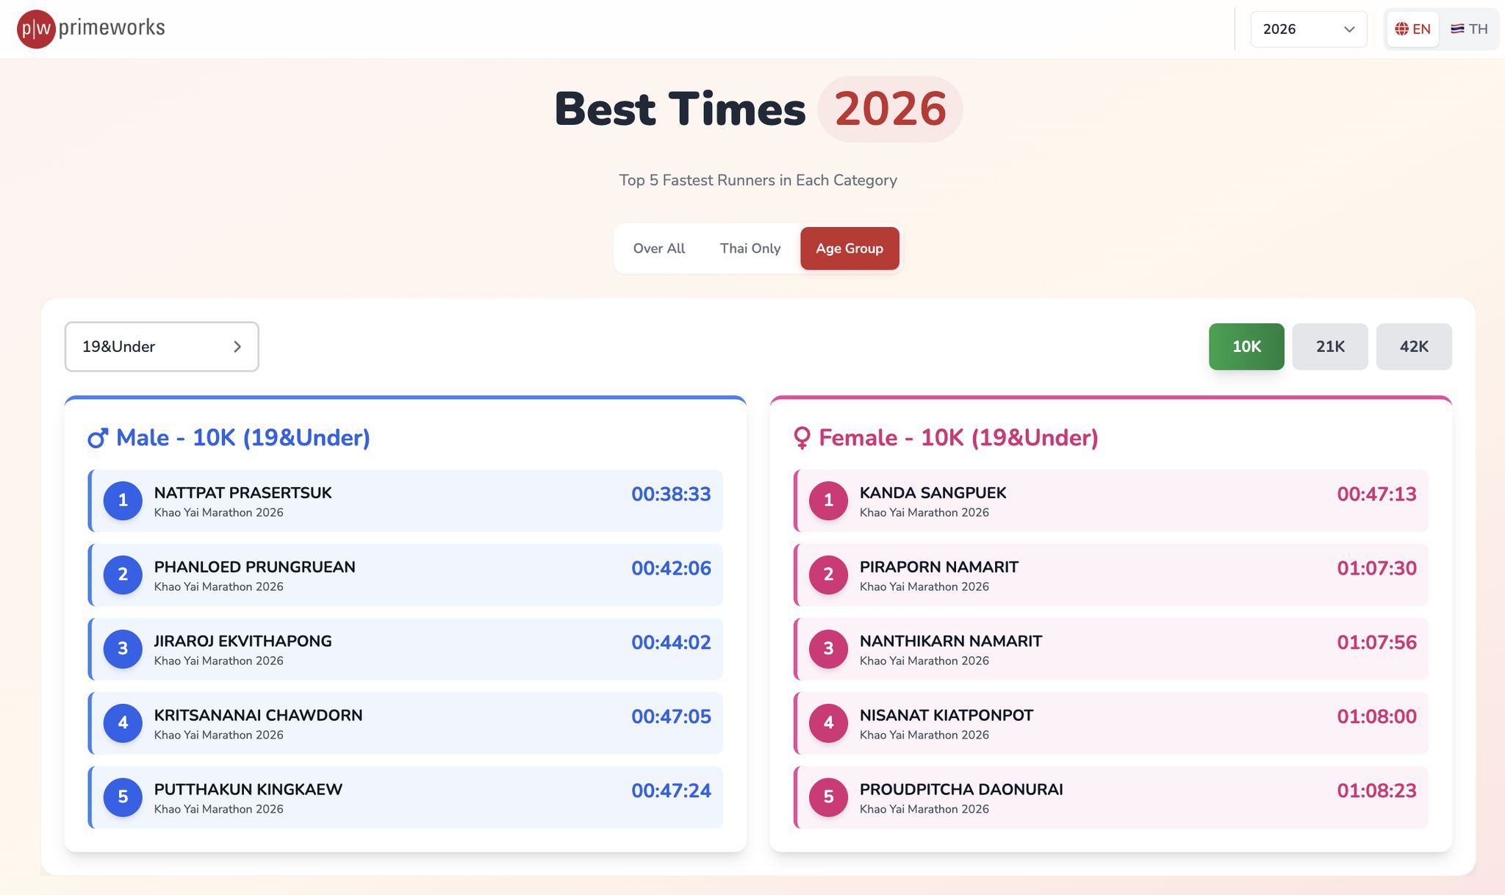Screen dimensions: 1505x895
Task: Select the Thai Only tab
Action: tap(750, 248)
